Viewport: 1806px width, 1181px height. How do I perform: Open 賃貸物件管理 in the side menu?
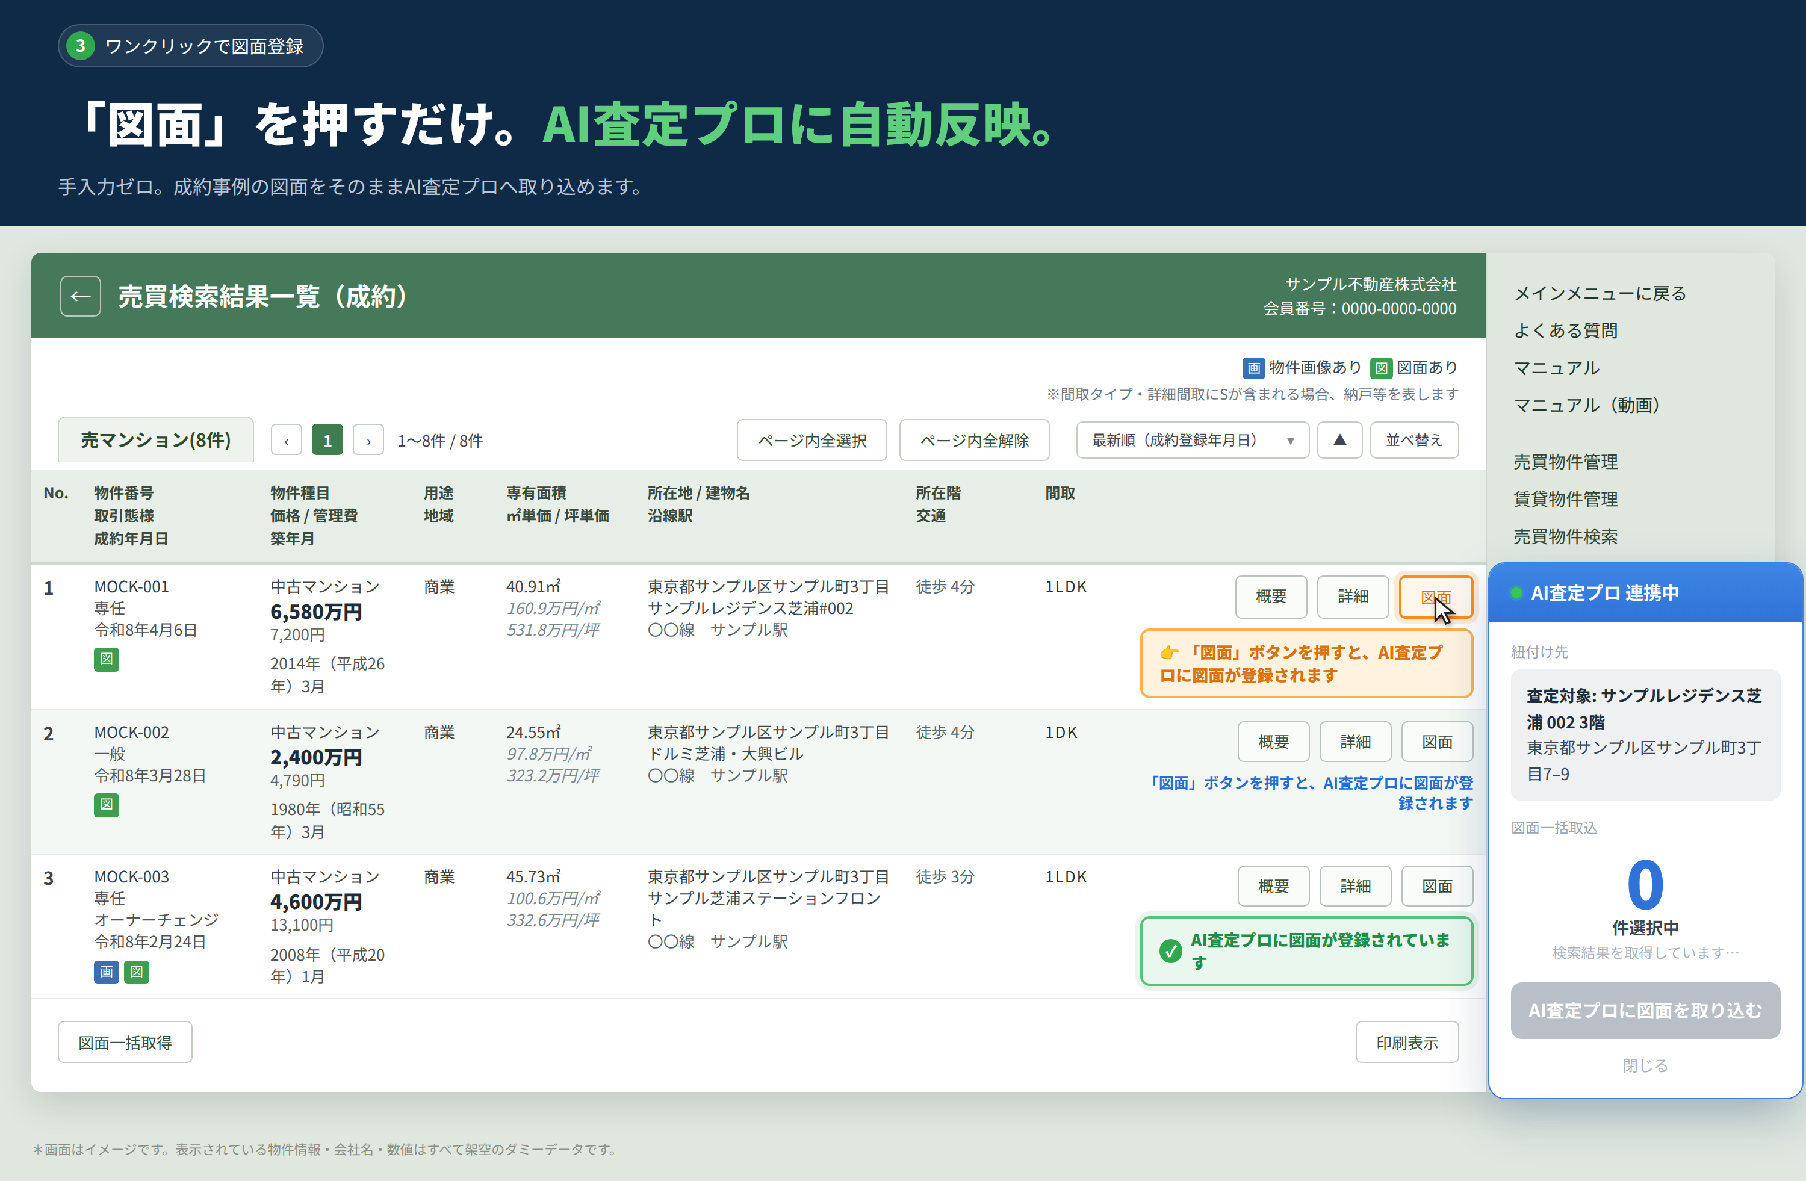tap(1565, 498)
